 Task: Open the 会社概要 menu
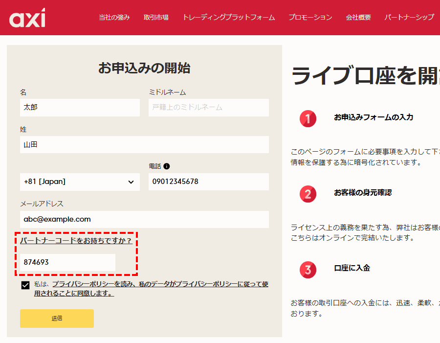coord(358,18)
